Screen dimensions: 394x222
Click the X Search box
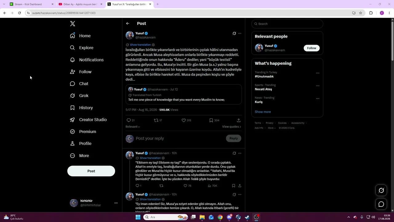(287, 24)
